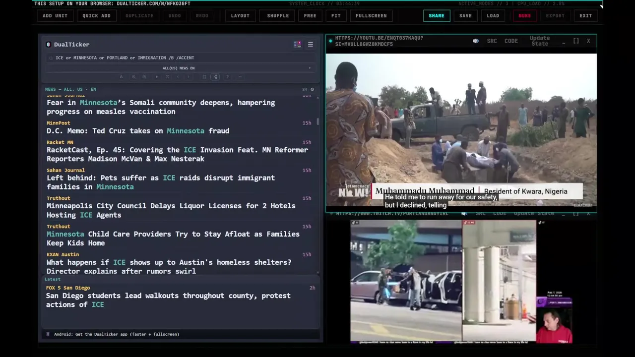Open San Diego students walkouts headline

point(168,300)
